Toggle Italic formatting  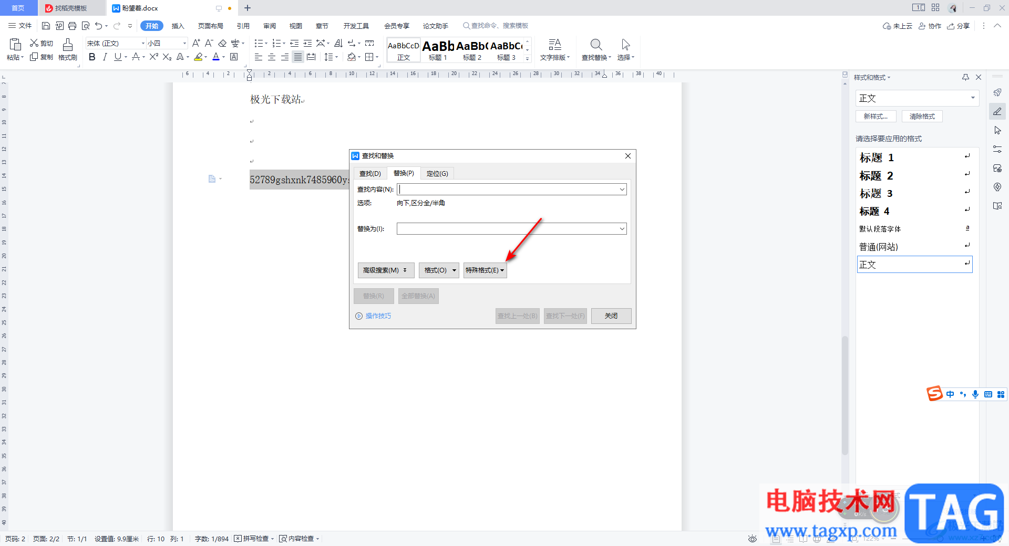tap(105, 57)
